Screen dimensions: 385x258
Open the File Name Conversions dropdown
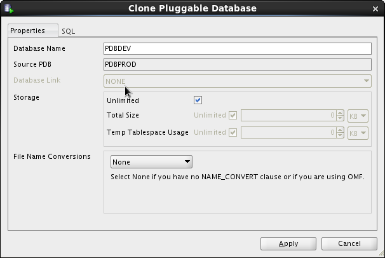pyautogui.click(x=151, y=162)
